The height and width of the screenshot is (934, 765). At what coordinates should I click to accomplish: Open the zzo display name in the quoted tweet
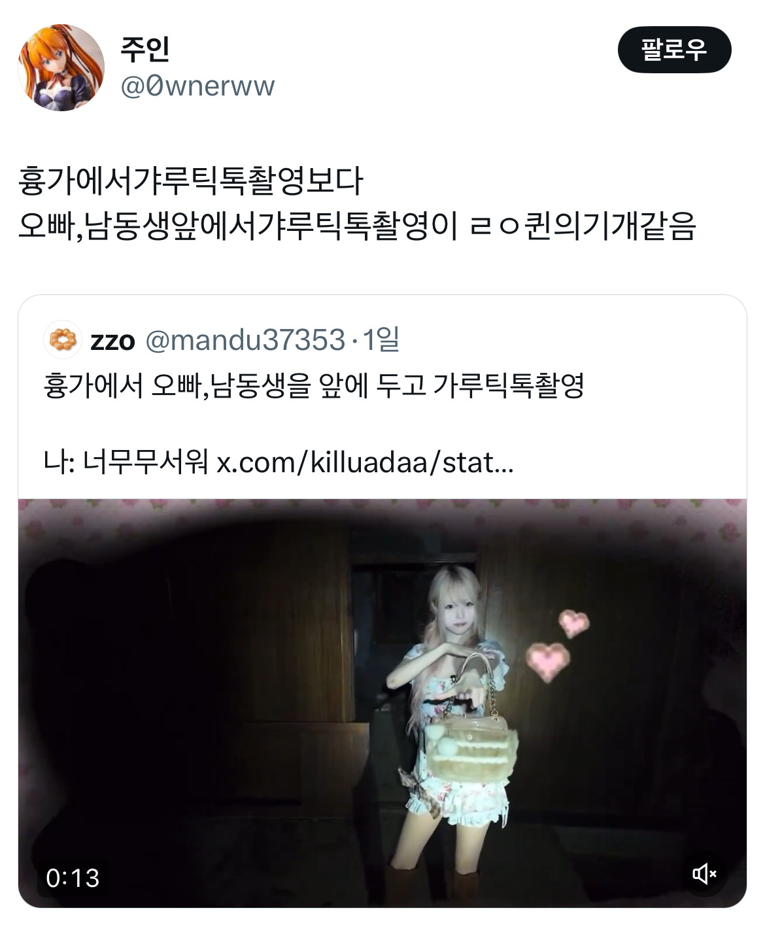[112, 340]
